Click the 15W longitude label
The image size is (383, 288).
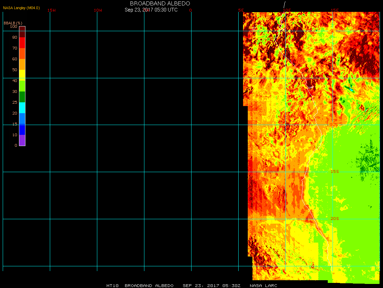(x=52, y=10)
